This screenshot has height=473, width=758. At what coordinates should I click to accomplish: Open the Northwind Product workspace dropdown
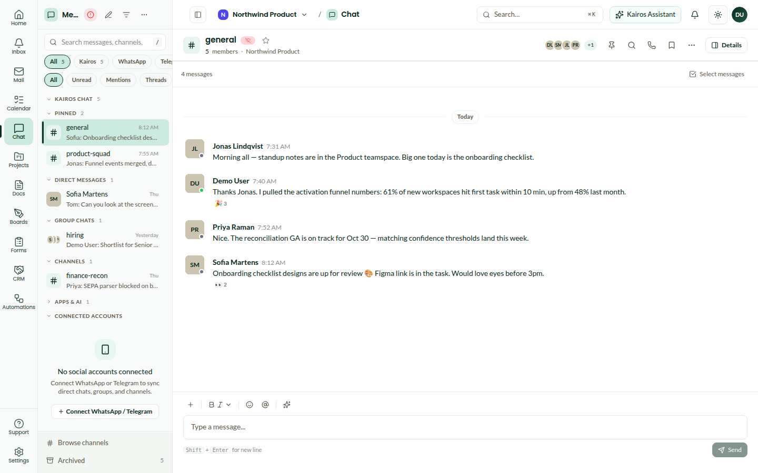coord(263,15)
